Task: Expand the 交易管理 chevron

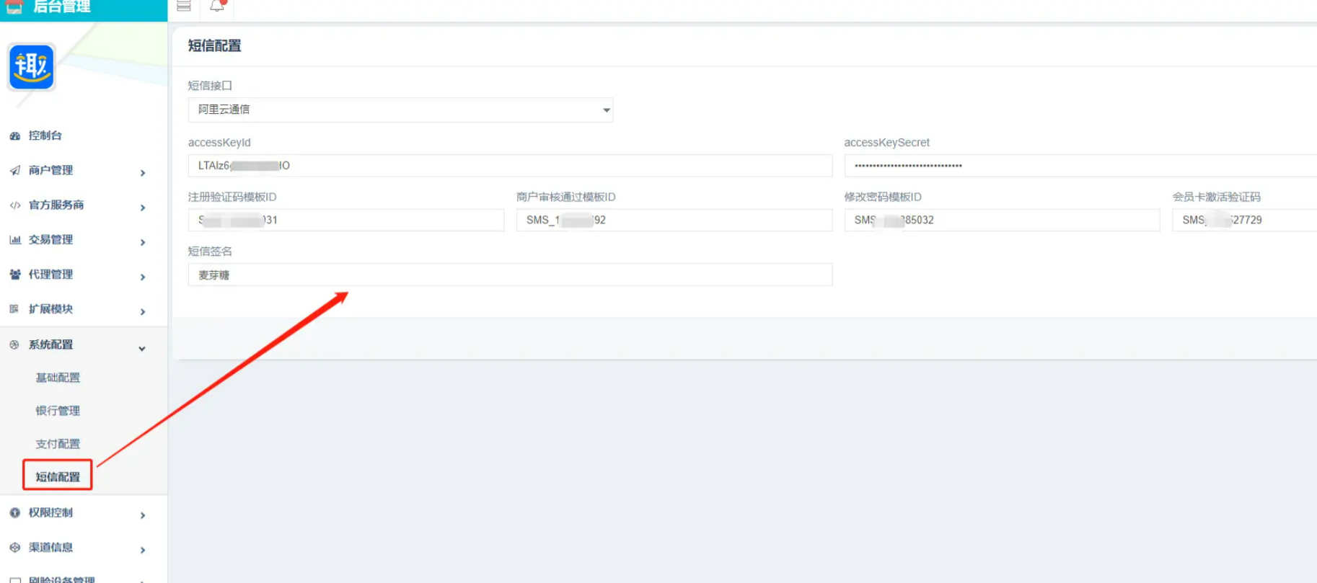Action: coord(143,242)
